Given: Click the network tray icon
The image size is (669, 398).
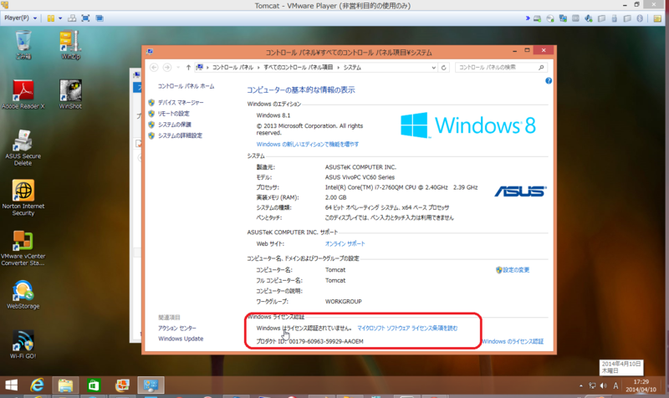Looking at the screenshot, I should pyautogui.click(x=592, y=385).
